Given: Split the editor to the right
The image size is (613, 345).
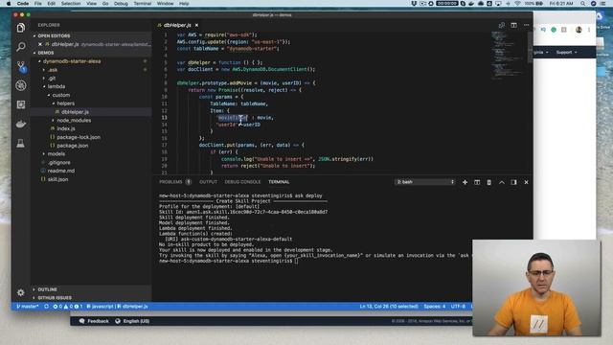Looking at the screenshot, I should coord(513,25).
